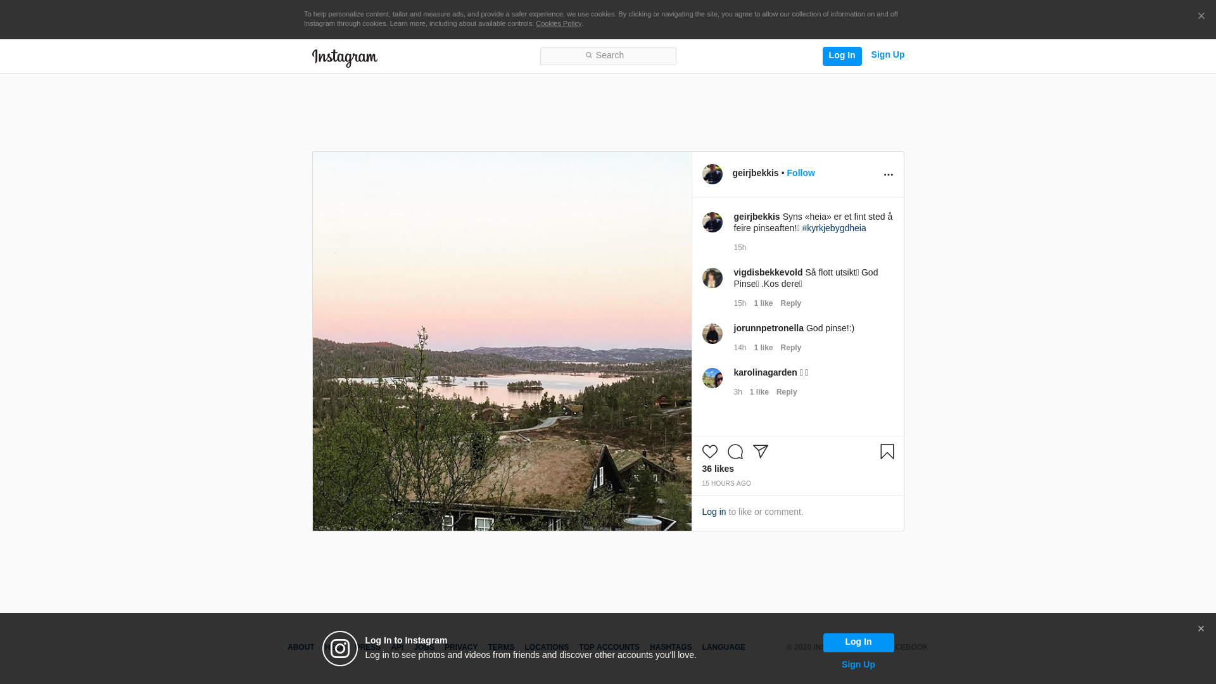Click the landscape photo of the lake
This screenshot has width=1216, height=684.
502,341
